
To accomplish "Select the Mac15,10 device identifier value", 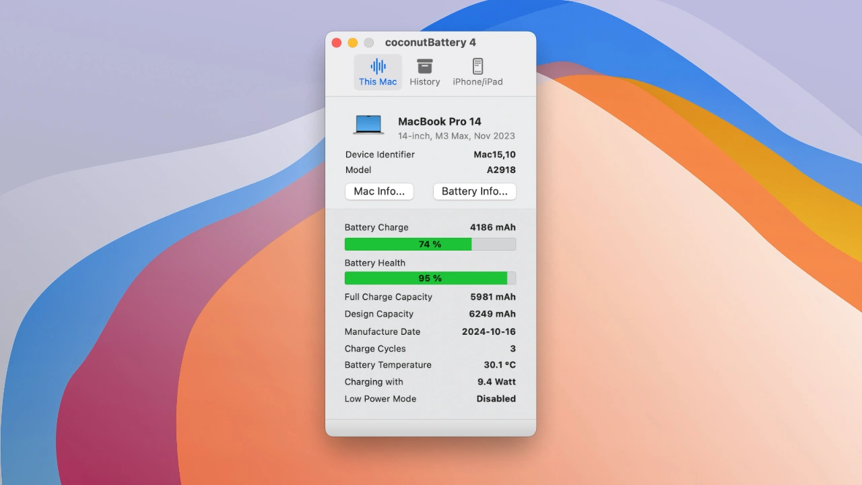I will pos(494,154).
